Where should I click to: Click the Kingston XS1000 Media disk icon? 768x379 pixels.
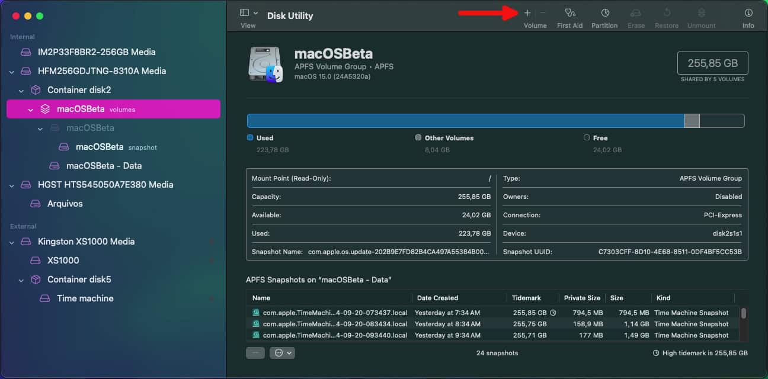[25, 242]
